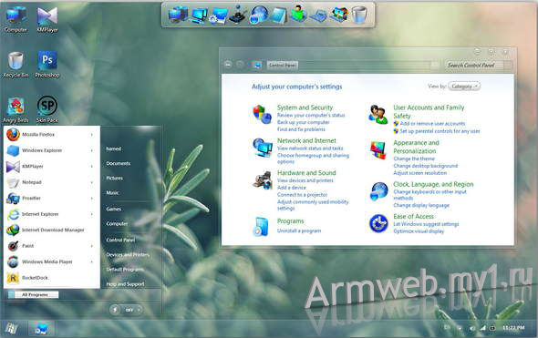Viewport: 538px width, 338px height.
Task: Open Devices and Printers from Start menu
Action: (128, 255)
